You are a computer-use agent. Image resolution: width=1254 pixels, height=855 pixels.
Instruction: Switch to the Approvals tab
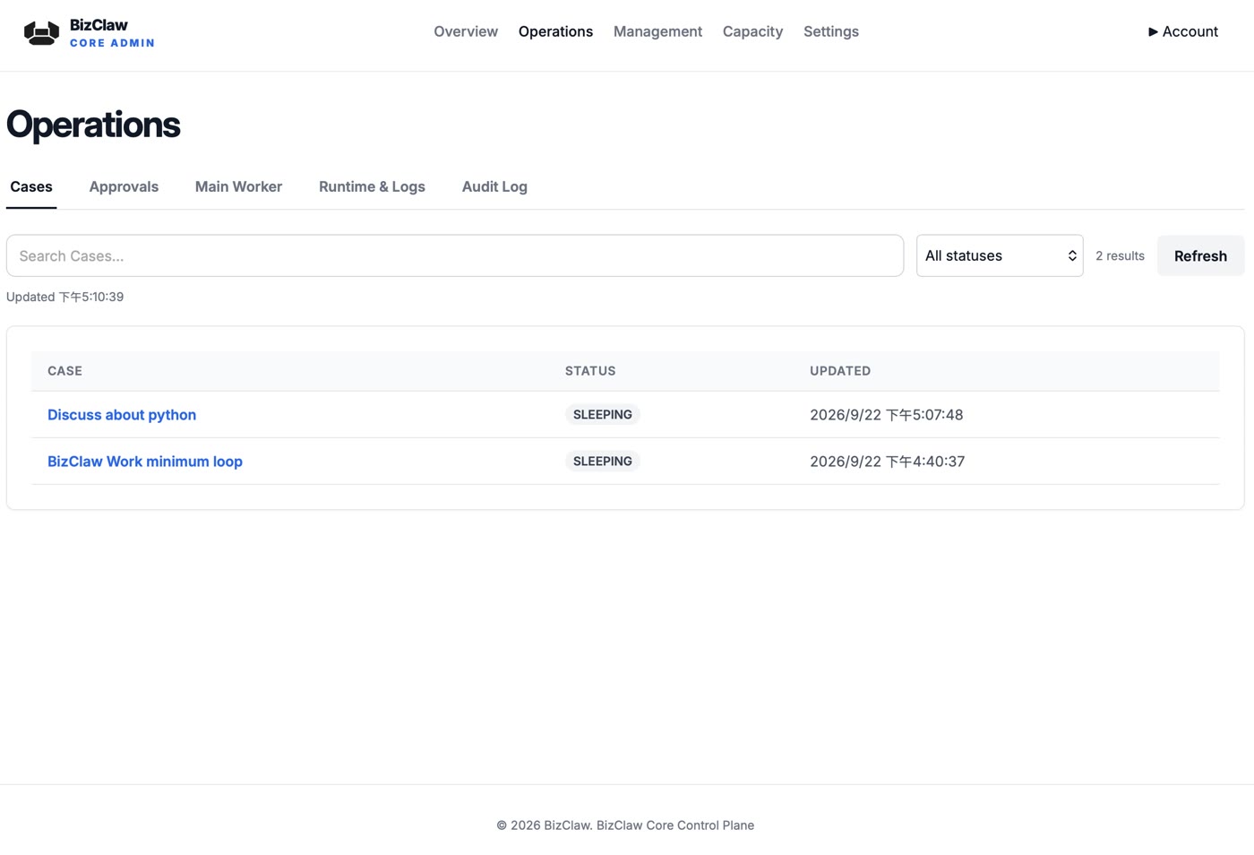point(124,186)
